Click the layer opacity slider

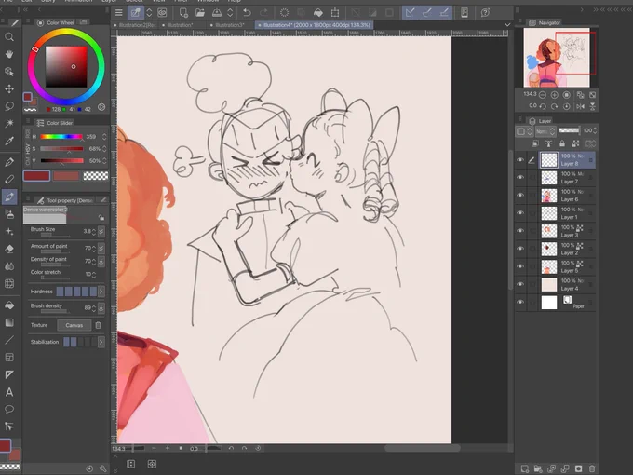click(x=569, y=130)
